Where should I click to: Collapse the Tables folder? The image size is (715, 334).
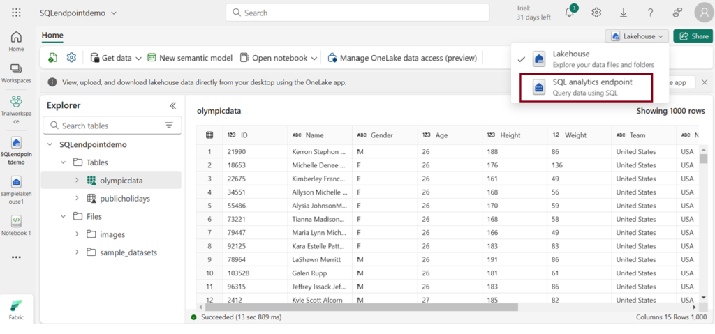(x=62, y=162)
